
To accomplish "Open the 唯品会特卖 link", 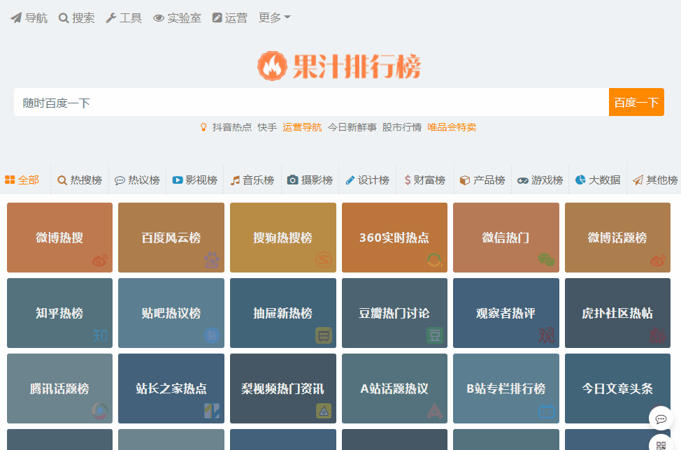I will pos(452,127).
